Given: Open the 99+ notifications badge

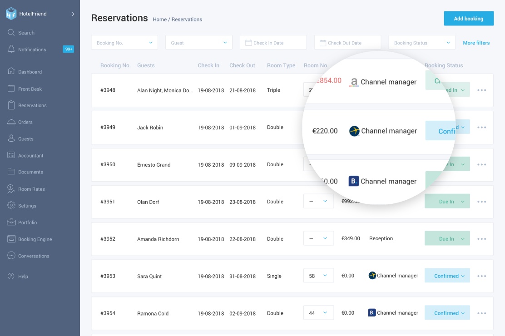Looking at the screenshot, I should [68, 49].
